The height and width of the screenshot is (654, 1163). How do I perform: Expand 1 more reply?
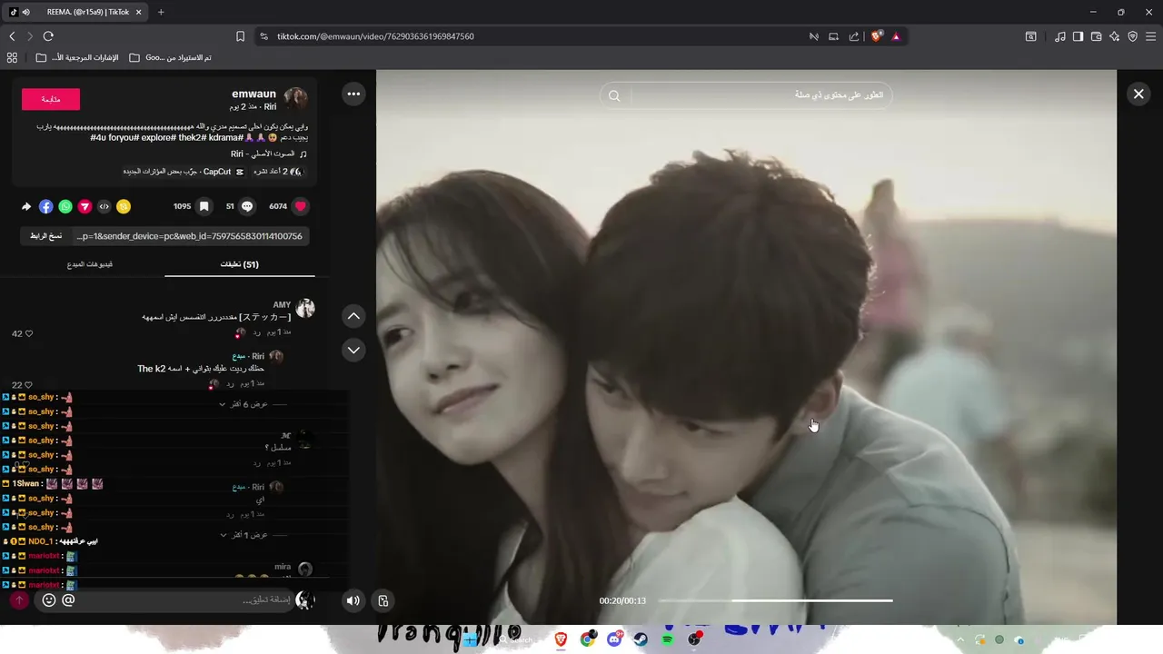pos(244,535)
